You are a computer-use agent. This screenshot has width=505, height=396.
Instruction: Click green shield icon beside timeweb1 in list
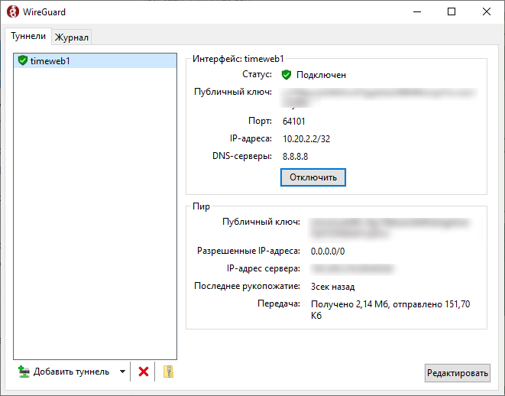click(22, 60)
